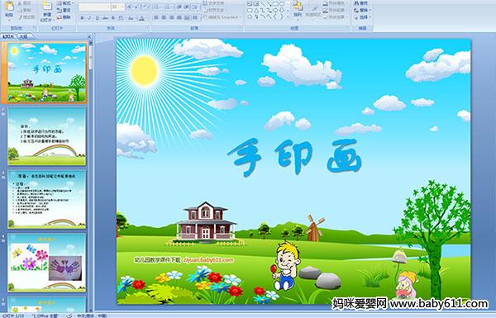This screenshot has height=318, width=496.
Task: Expand the Replace dropdown arrow
Action: [370, 10]
